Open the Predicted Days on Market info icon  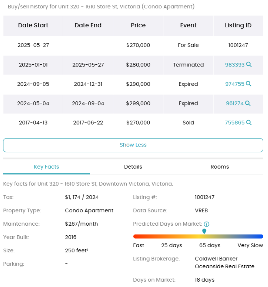tap(207, 224)
